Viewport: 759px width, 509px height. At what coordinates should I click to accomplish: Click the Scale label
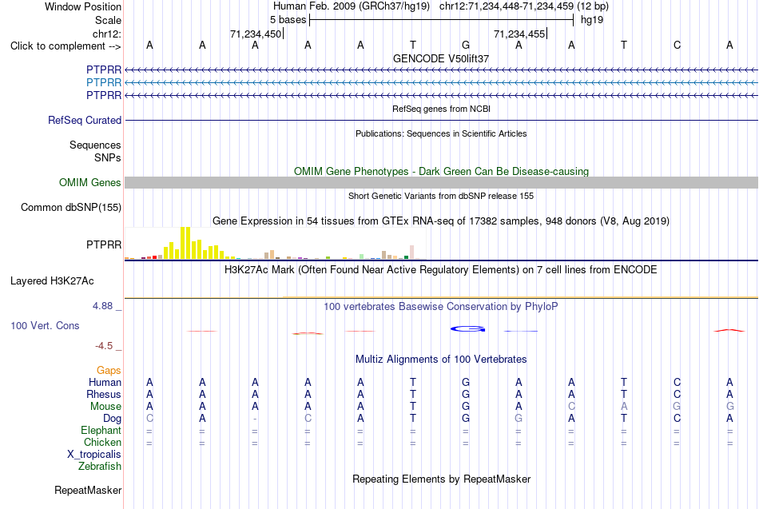pos(108,20)
